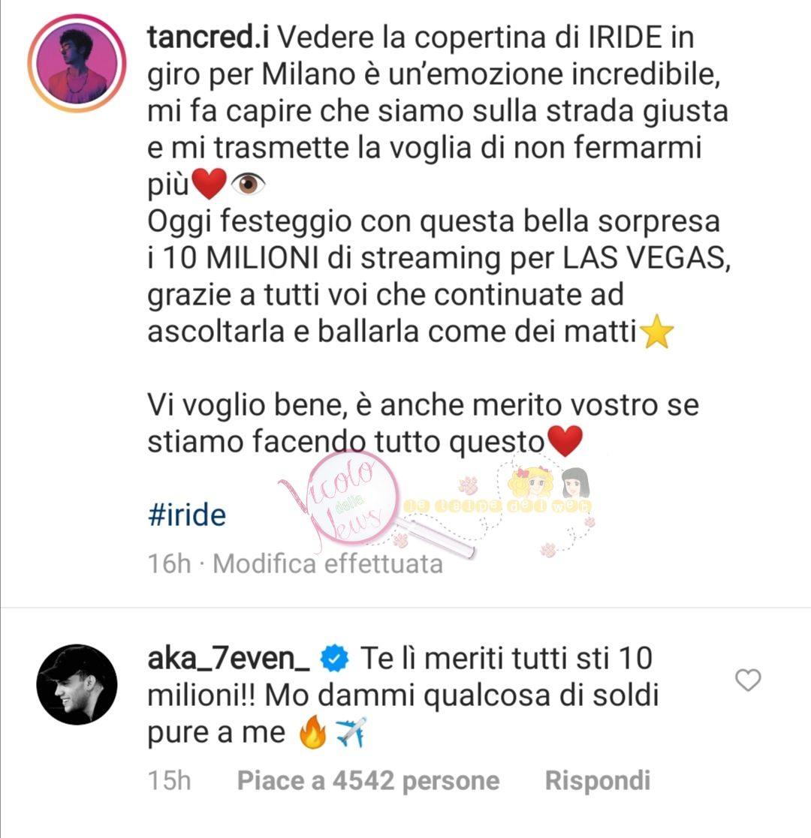Reply using the Rispondi button
Screen dimensions: 811x838
point(598,780)
